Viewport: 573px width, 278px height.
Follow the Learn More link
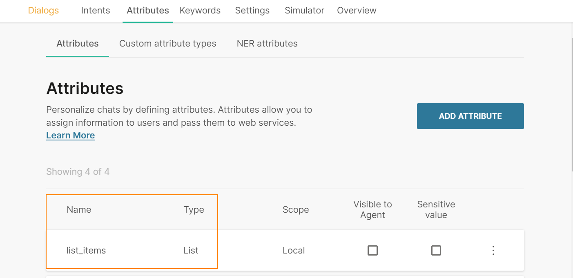point(70,135)
